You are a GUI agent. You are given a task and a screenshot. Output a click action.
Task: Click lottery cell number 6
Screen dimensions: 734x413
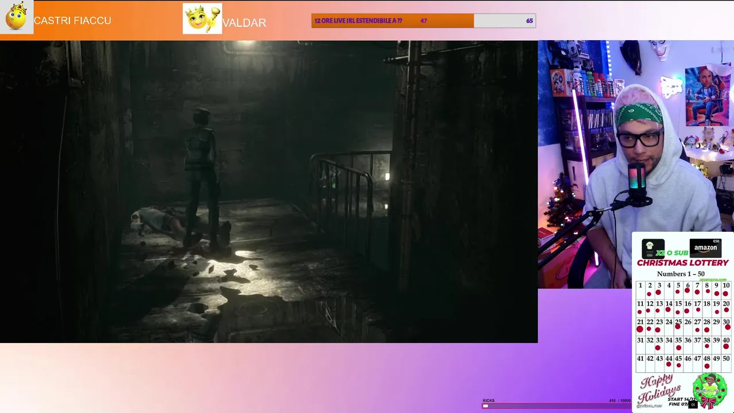pyautogui.click(x=688, y=289)
